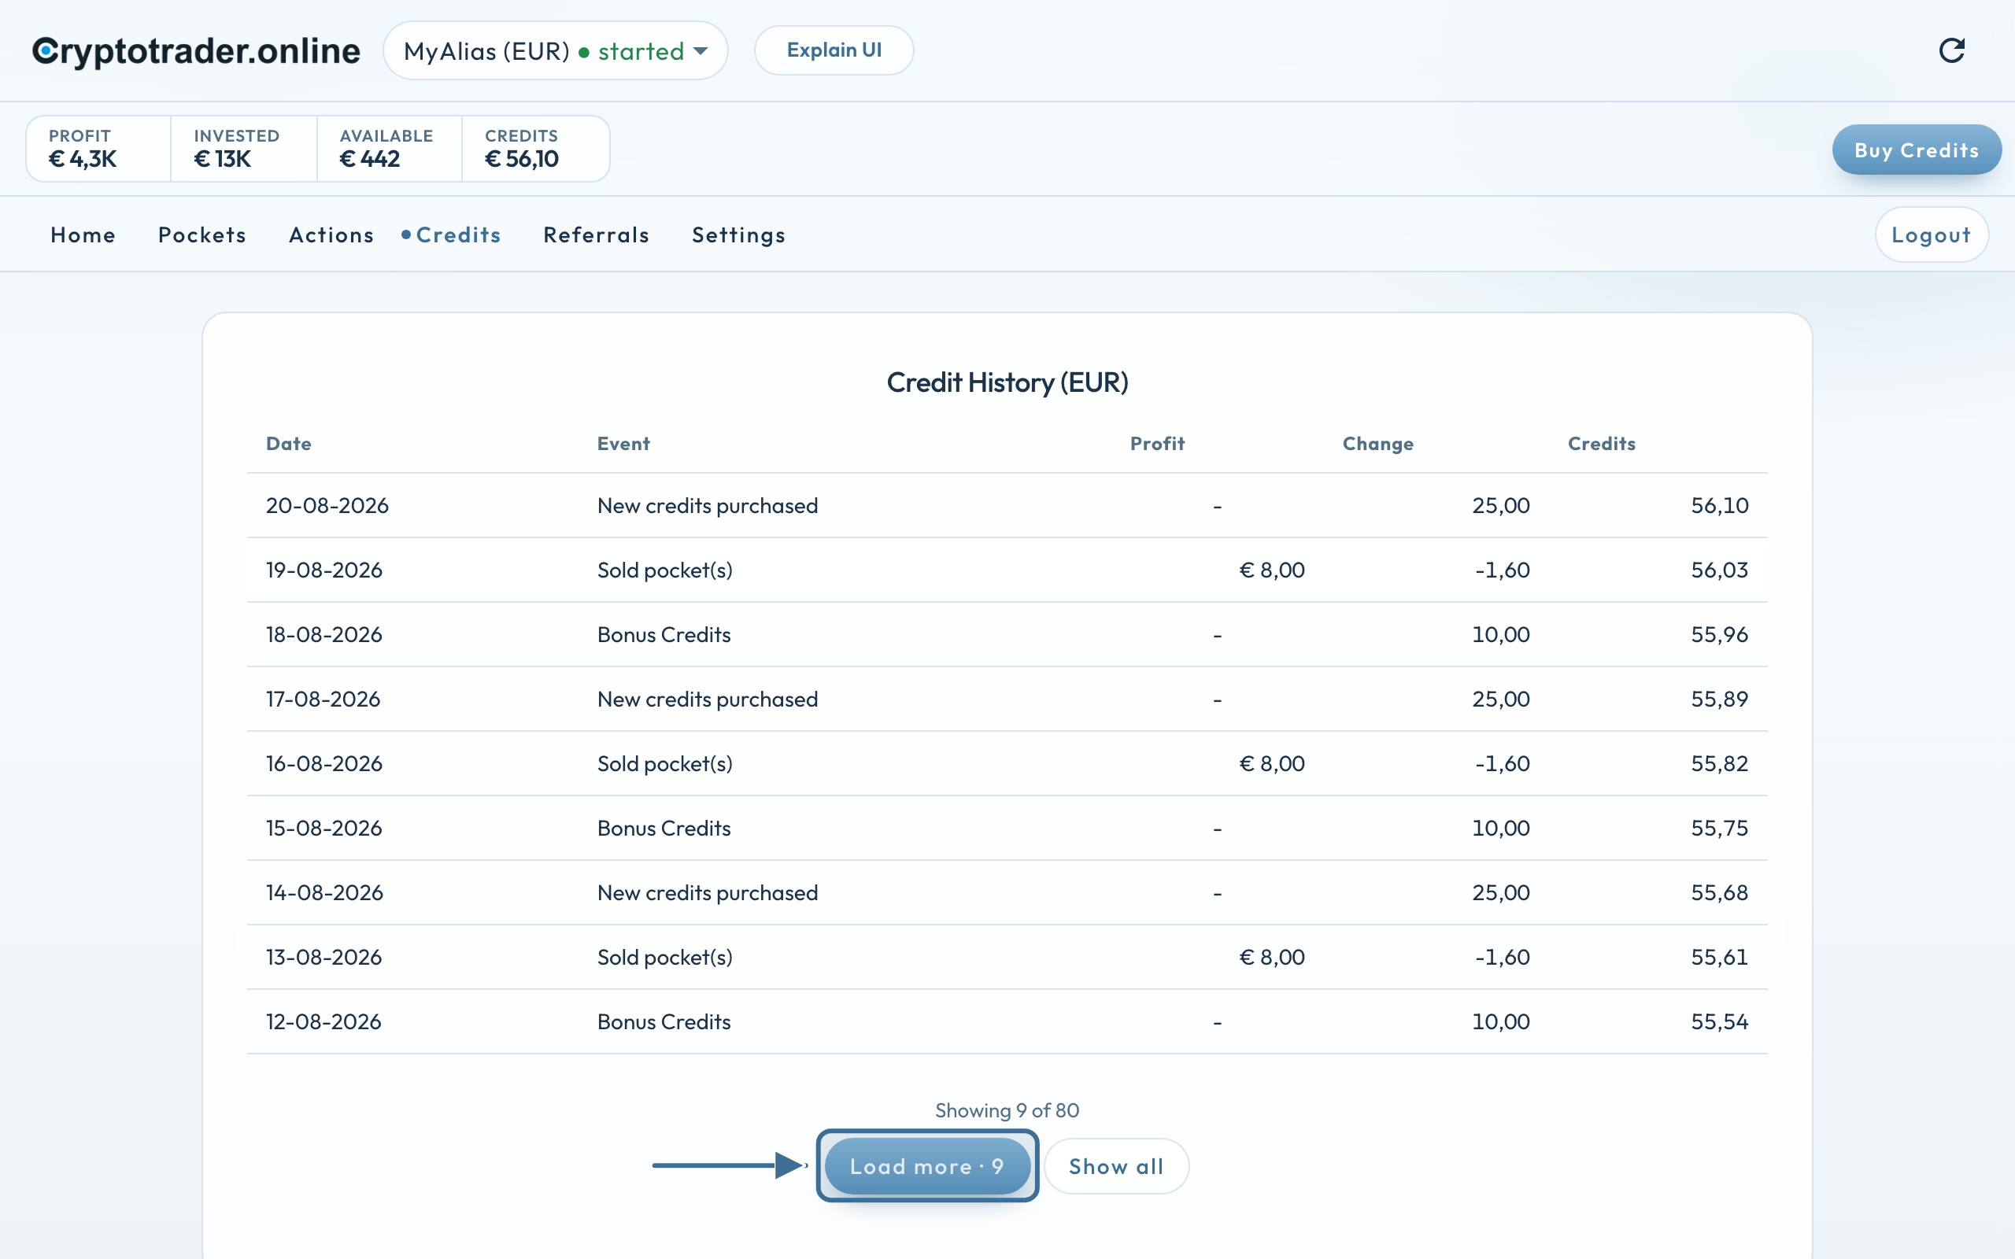Load 9 more credit history rows

coord(926,1165)
